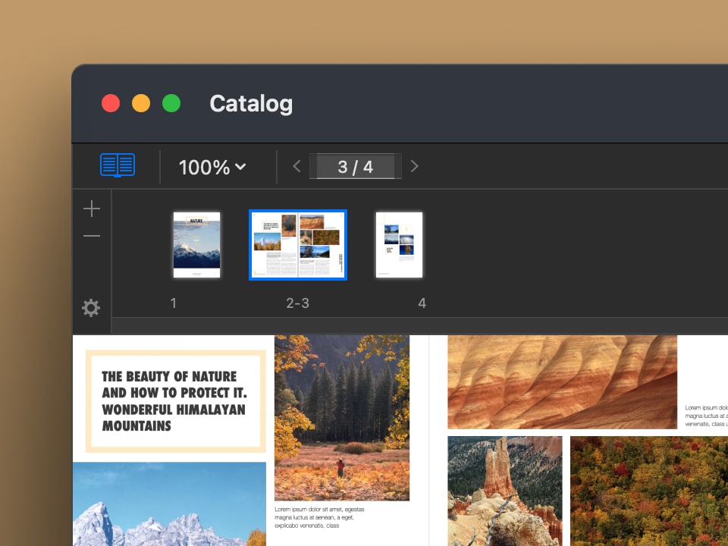The image size is (728, 546).
Task: Select the page 4 thumbnail
Action: pos(400,245)
